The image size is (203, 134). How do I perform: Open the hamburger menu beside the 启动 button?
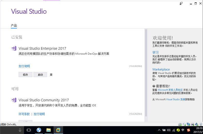[x=51, y=75]
